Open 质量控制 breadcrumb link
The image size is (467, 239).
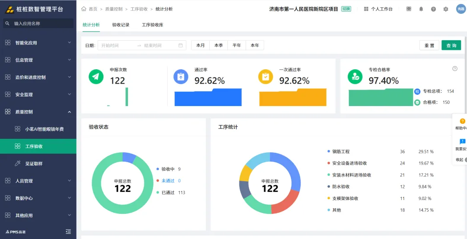pos(114,9)
